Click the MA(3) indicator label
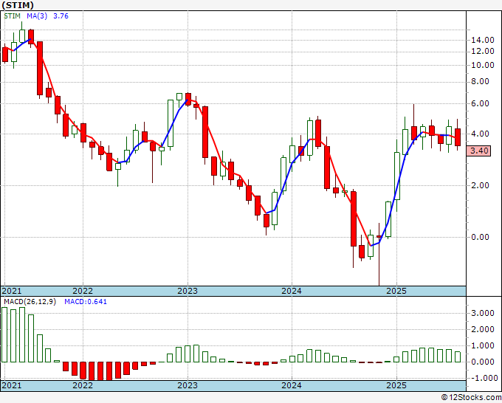The height and width of the screenshot is (403, 502). pyautogui.click(x=37, y=16)
